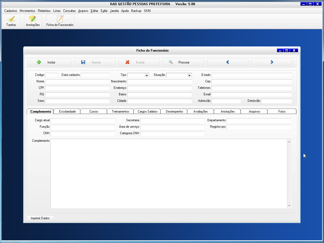
Task: Switch to the Escolaridade tab
Action: click(67, 112)
